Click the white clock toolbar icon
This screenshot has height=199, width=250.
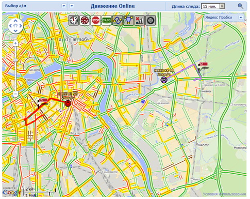[74, 20]
